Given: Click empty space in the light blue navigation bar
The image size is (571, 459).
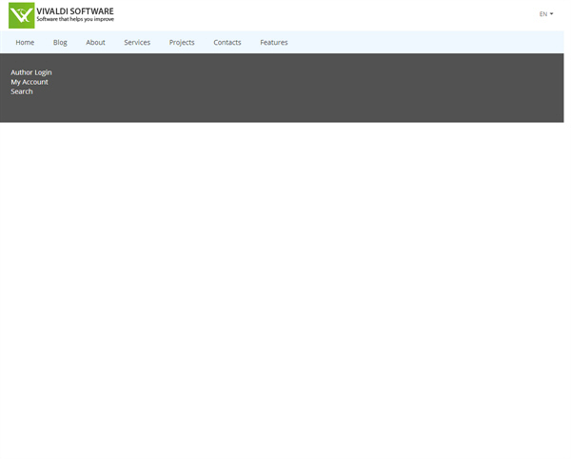Looking at the screenshot, I should tap(428, 42).
